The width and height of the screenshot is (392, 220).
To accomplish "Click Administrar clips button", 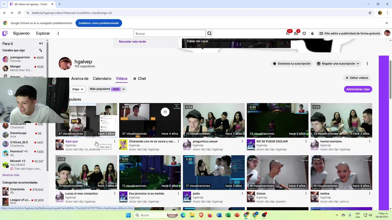I will 358,89.
